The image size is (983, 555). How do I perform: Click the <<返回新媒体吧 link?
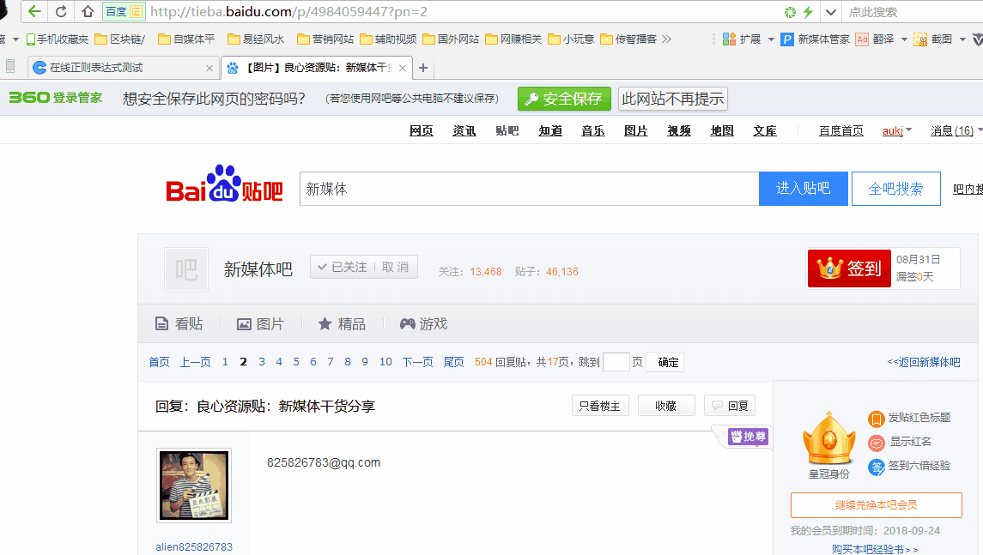click(x=924, y=362)
